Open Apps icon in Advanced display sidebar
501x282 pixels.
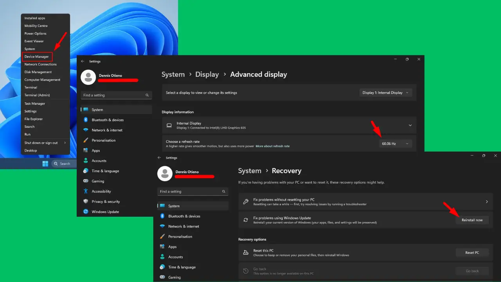tap(86, 150)
